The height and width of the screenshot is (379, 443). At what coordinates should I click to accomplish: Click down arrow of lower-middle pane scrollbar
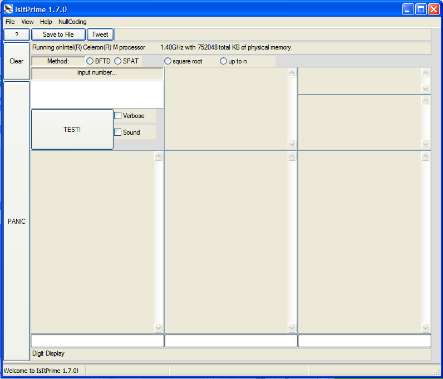click(x=292, y=328)
